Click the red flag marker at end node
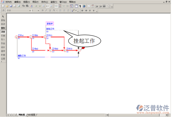The image size is (172, 117). (83, 48)
